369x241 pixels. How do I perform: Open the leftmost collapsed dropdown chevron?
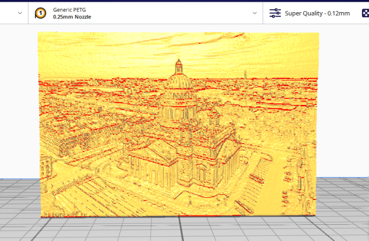point(21,13)
